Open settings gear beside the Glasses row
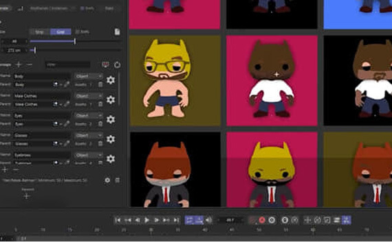 point(111,139)
